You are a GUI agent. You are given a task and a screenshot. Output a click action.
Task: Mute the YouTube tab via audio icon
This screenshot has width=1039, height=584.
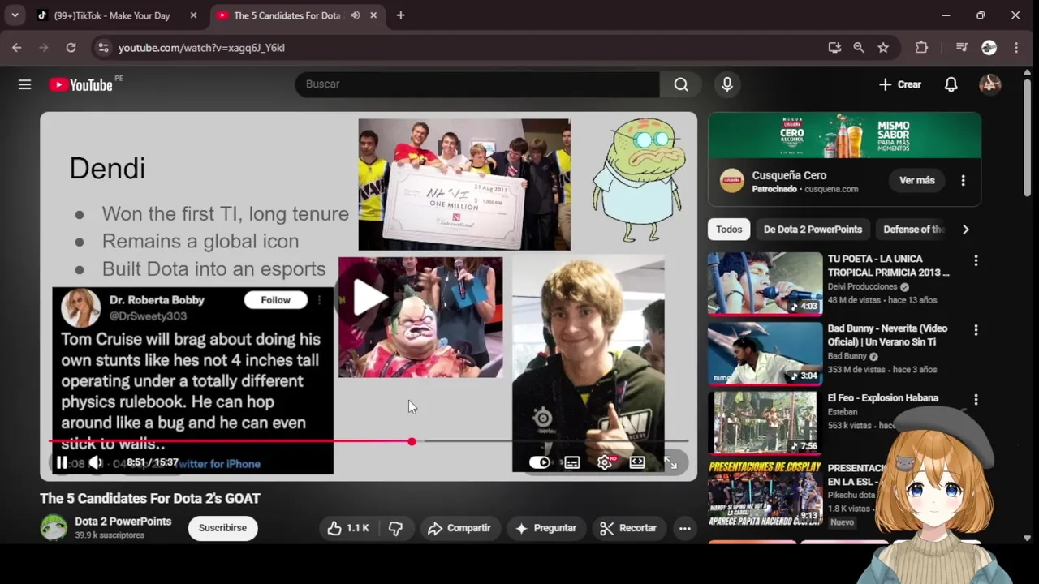click(x=355, y=15)
